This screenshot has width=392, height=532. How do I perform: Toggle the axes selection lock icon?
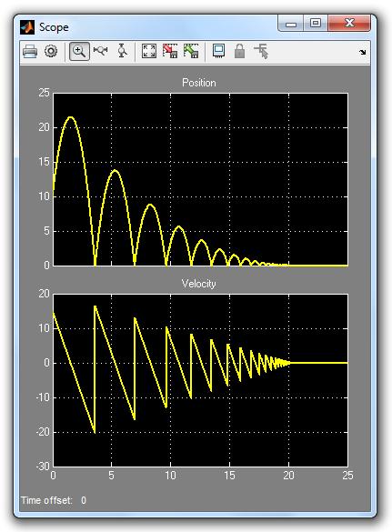click(x=239, y=51)
